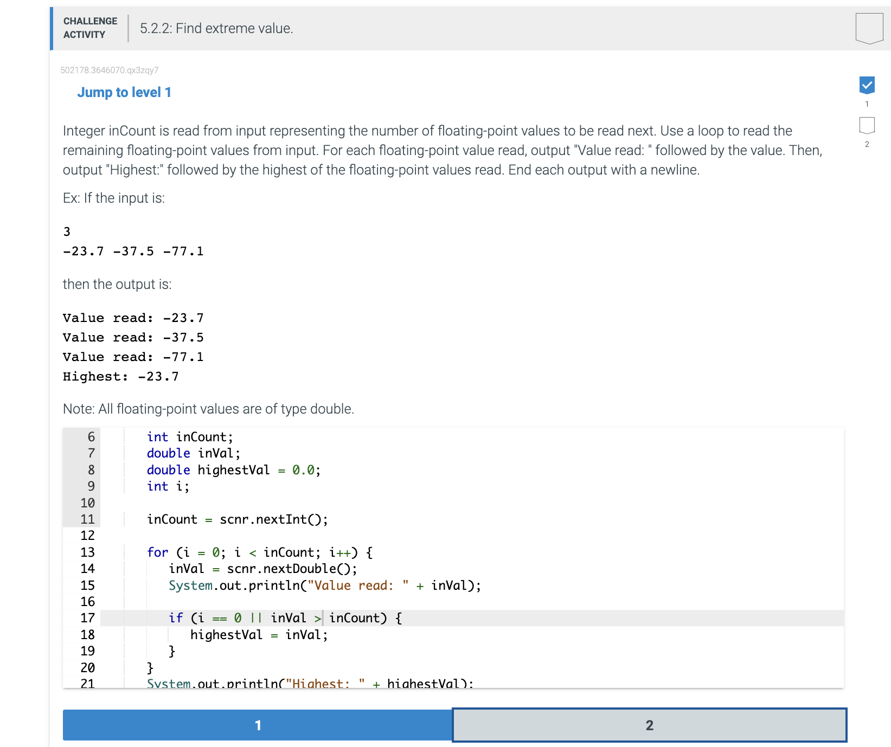The image size is (891, 747).
Task: Click the "highestVal = inVal;" assignment on line 18
Action: pos(258,634)
